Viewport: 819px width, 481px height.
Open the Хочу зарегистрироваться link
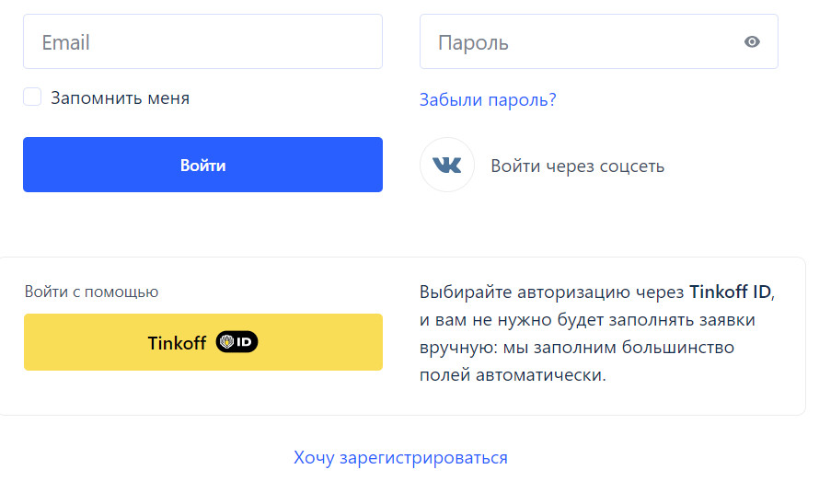400,457
